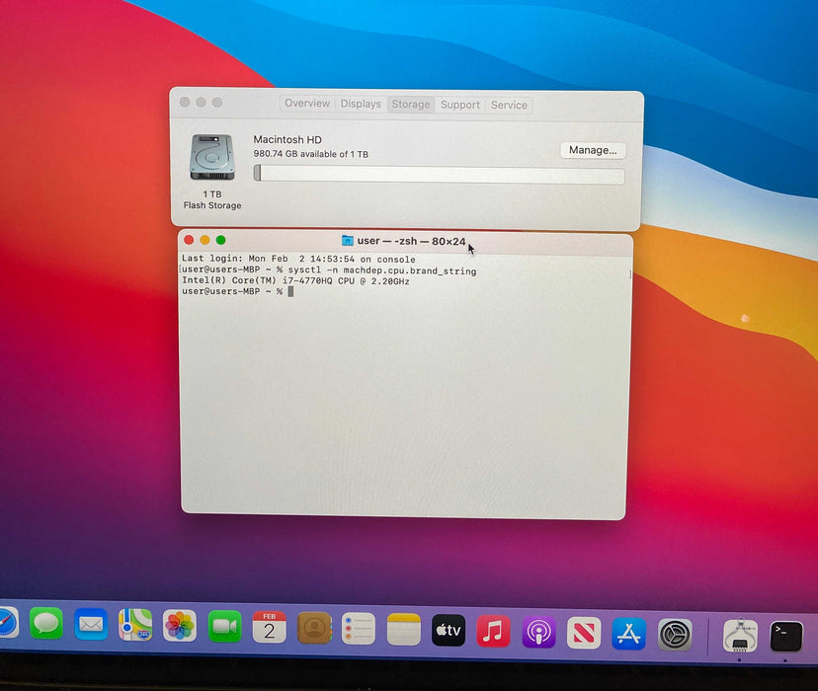Open Safari from the Dock

[x=6, y=621]
